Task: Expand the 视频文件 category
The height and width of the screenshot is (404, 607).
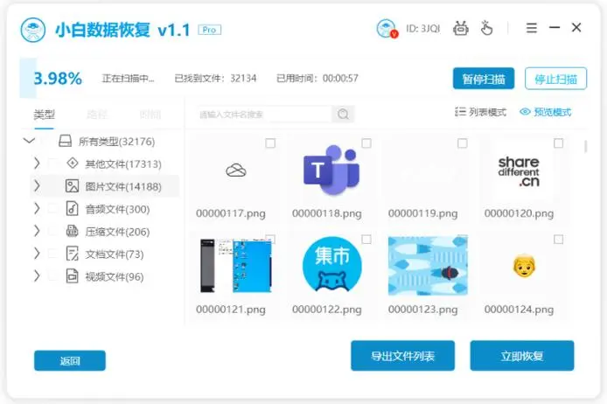Action: pos(37,276)
